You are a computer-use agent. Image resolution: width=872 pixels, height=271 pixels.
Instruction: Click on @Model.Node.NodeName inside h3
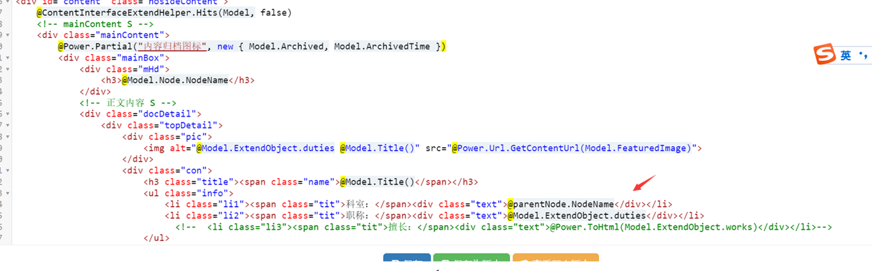pyautogui.click(x=175, y=80)
